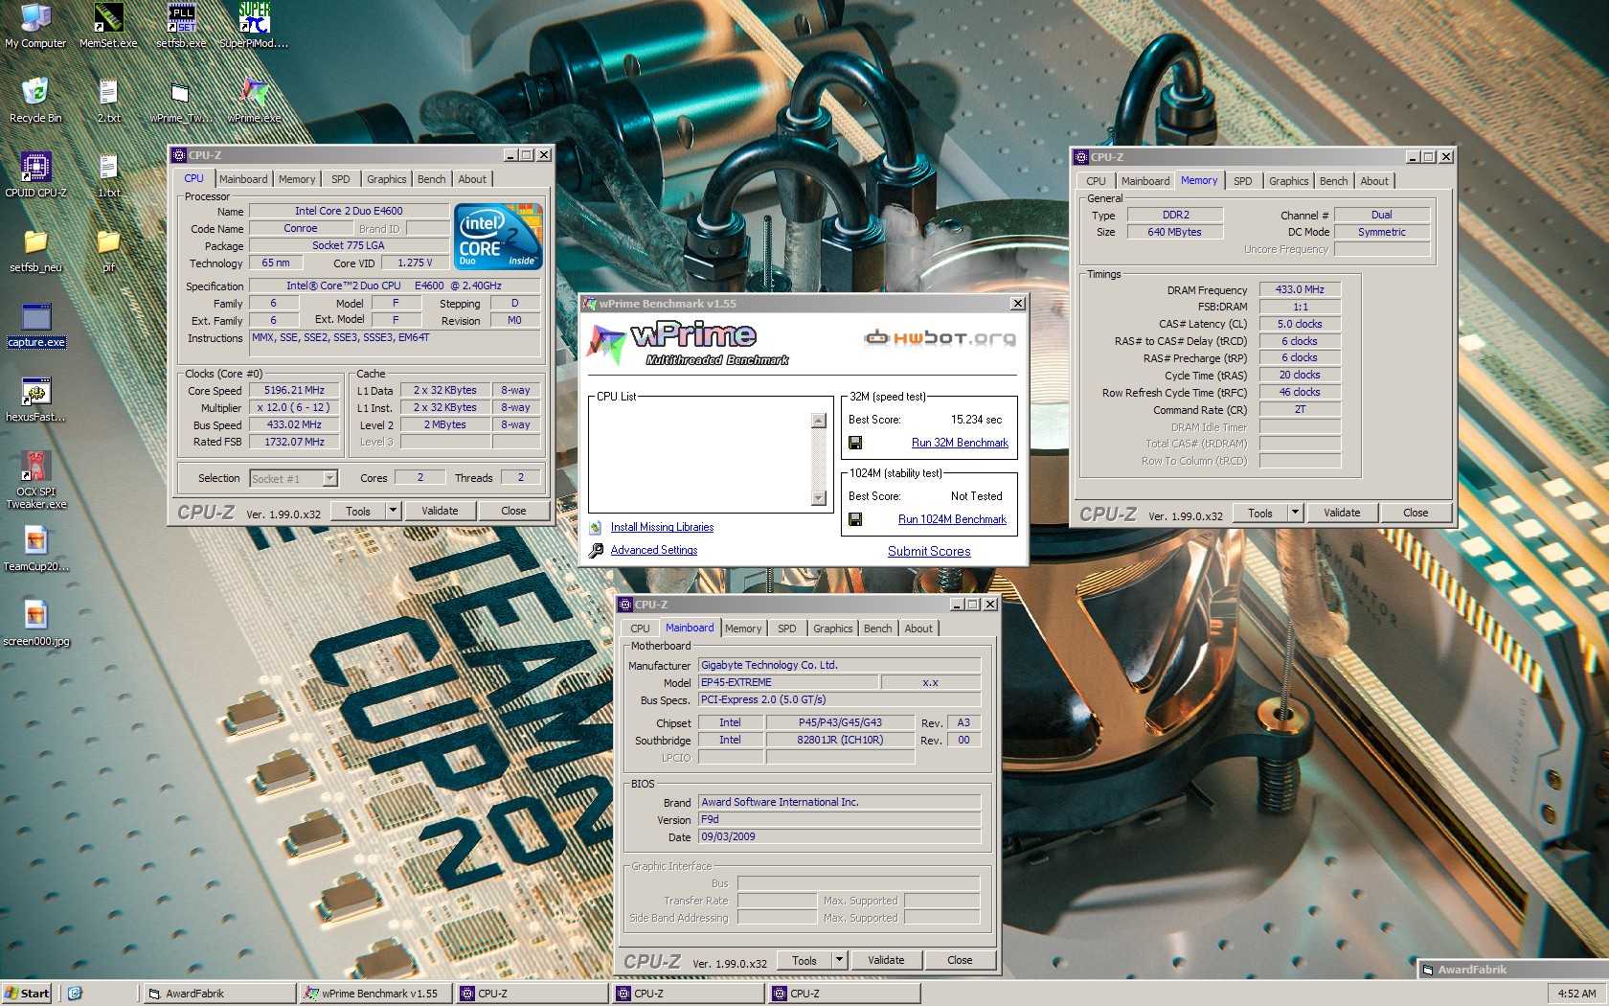Open Graphics tab in Memory window
Screen dimensions: 1609x1006
(1288, 181)
